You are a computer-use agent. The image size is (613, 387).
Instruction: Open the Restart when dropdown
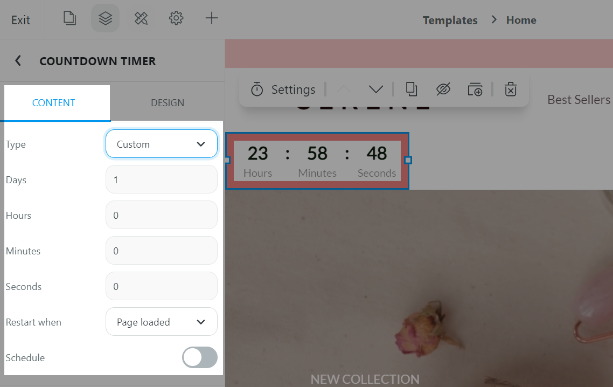point(162,322)
